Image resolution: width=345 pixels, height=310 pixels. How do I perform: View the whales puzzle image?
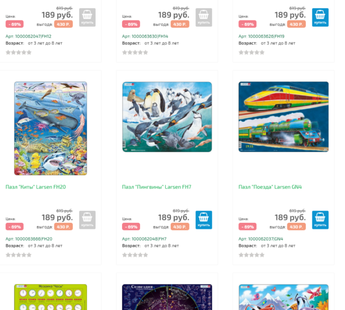51,128
